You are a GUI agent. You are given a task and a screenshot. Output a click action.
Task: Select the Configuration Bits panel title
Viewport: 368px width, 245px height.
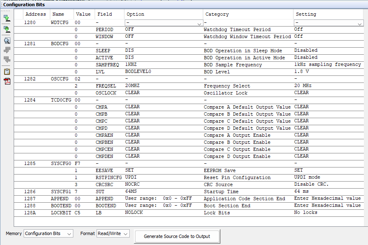pyautogui.click(x=24, y=5)
